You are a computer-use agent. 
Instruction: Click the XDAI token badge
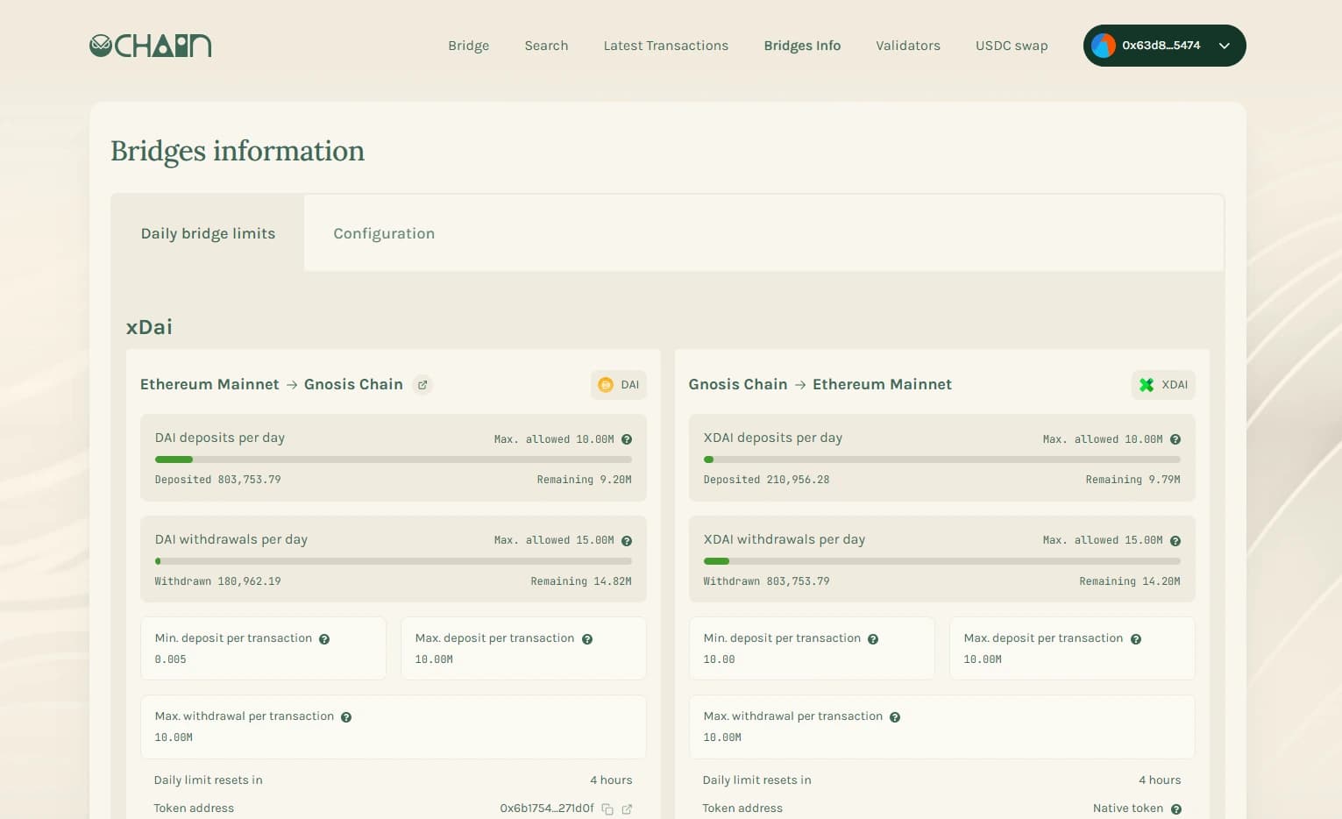pos(1163,385)
